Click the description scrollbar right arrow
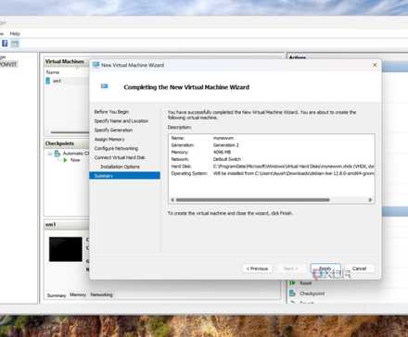Image resolution: width=408 pixels, height=337 pixels. point(370,200)
